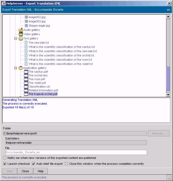The width and height of the screenshot is (173, 181).
Task: Click the Steppe eagle.jpg file icon
Action: 26,26
